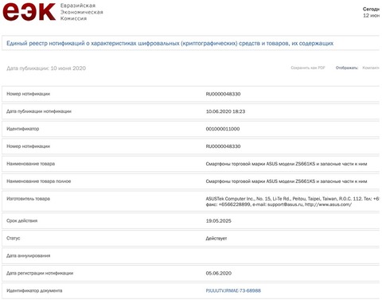Click Наименование товара полное value text
The image size is (382, 300).
(286, 181)
